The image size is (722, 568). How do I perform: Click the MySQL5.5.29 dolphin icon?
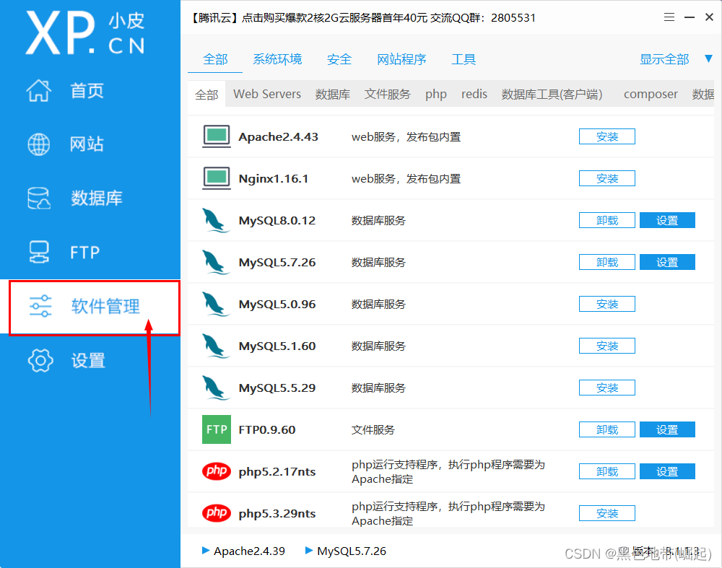(x=215, y=388)
